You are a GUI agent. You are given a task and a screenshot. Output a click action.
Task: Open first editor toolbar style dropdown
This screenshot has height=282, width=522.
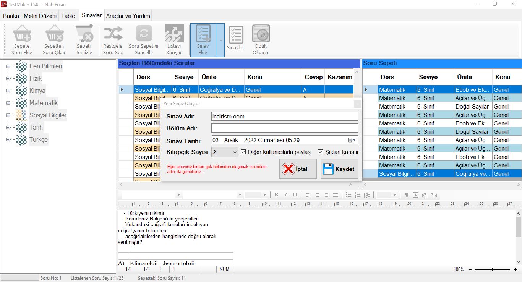(x=178, y=195)
